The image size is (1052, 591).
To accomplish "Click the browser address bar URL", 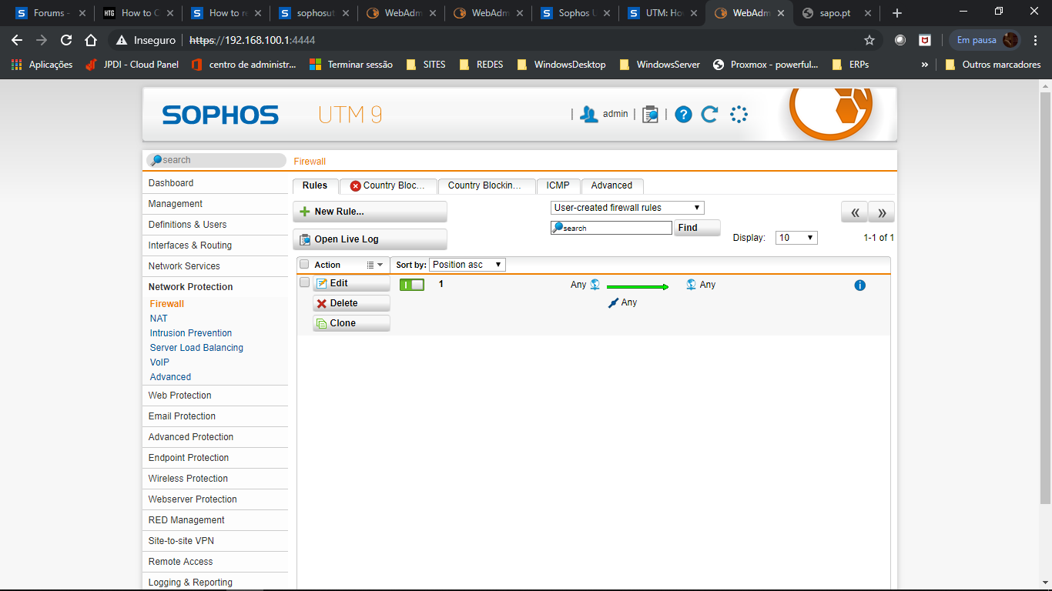I will click(x=252, y=40).
